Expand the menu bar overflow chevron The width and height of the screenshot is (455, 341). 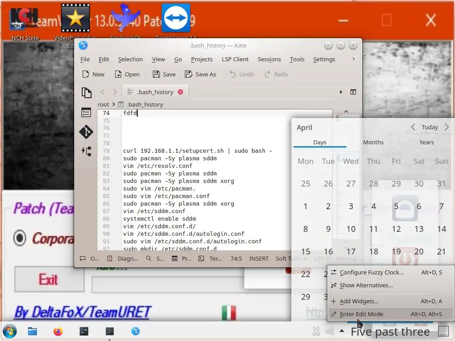tap(353, 59)
